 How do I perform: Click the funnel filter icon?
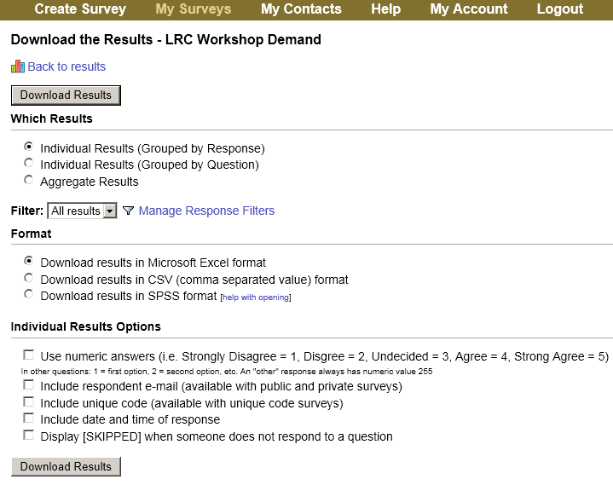click(x=129, y=211)
